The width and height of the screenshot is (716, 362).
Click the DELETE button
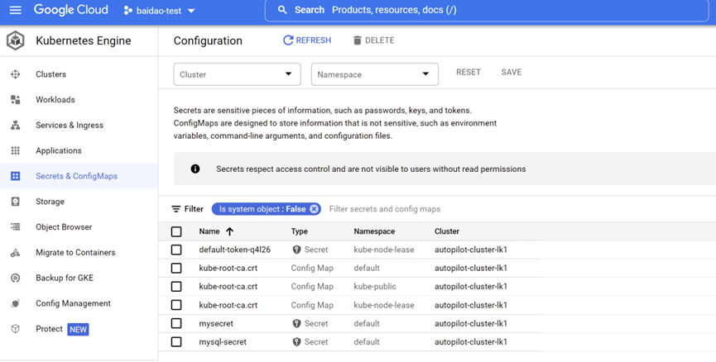373,40
